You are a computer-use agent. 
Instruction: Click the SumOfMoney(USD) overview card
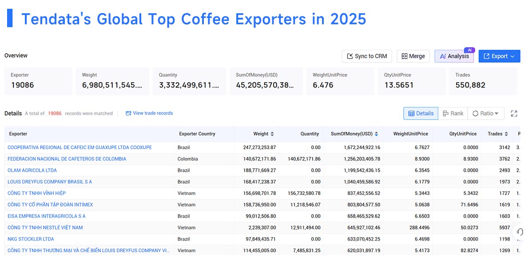click(x=266, y=81)
